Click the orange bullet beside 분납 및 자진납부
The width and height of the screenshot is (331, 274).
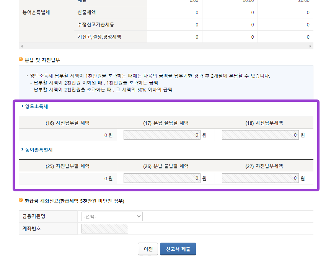(21, 60)
